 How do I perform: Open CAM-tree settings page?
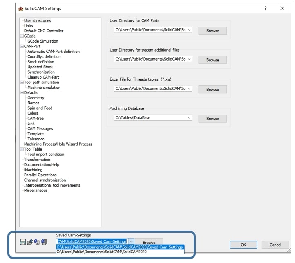click(36, 118)
